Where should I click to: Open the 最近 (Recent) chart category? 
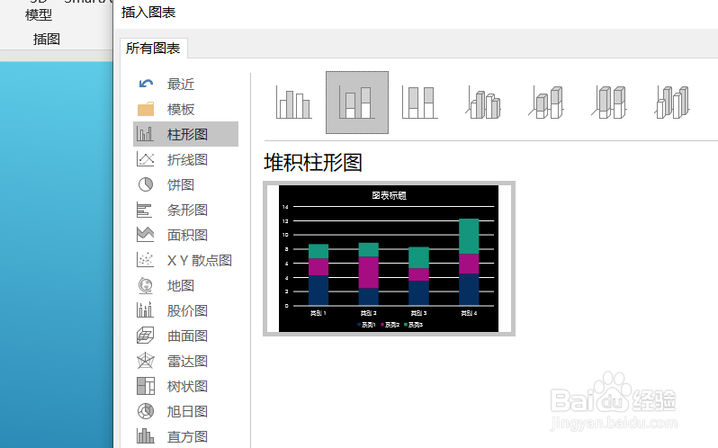click(186, 85)
